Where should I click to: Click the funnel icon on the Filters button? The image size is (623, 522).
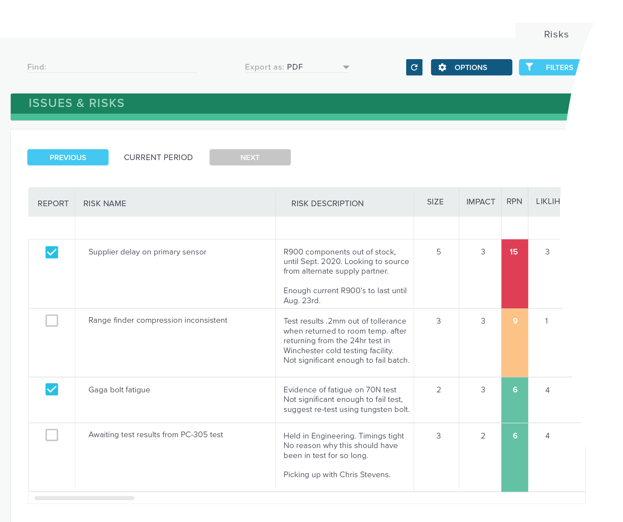coord(530,67)
